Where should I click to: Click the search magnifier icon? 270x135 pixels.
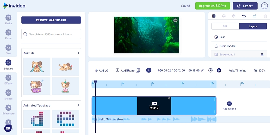point(25,34)
